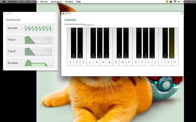Play the white piano key O
The height and width of the screenshot is (122, 196).
click(168, 62)
